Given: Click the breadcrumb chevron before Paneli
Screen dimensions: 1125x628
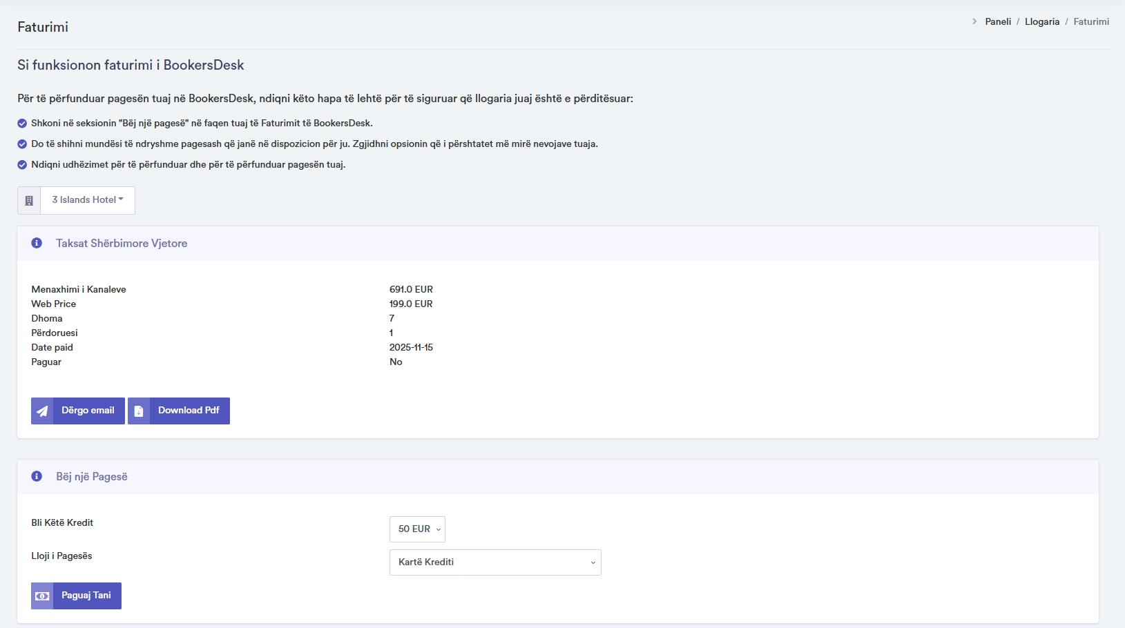Looking at the screenshot, I should pyautogui.click(x=974, y=21).
